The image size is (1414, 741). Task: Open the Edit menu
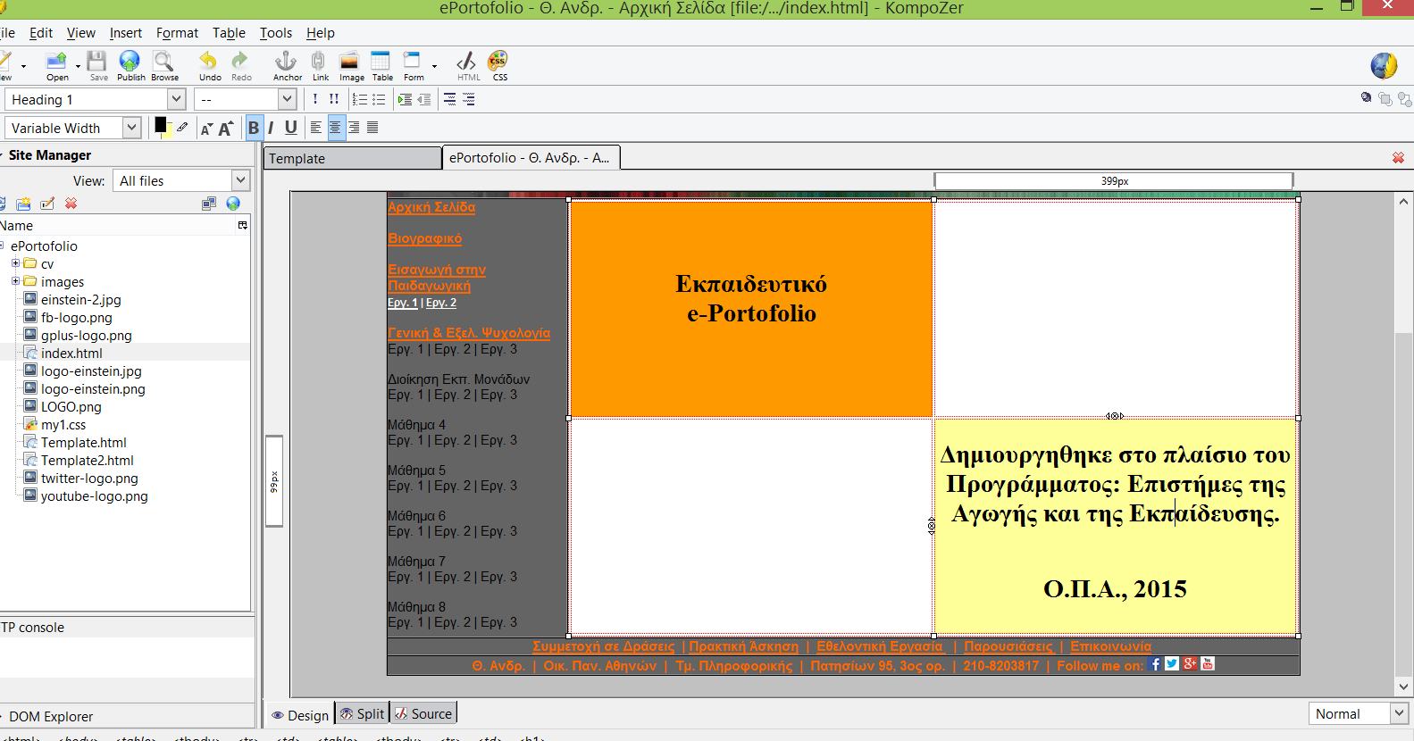click(x=41, y=33)
